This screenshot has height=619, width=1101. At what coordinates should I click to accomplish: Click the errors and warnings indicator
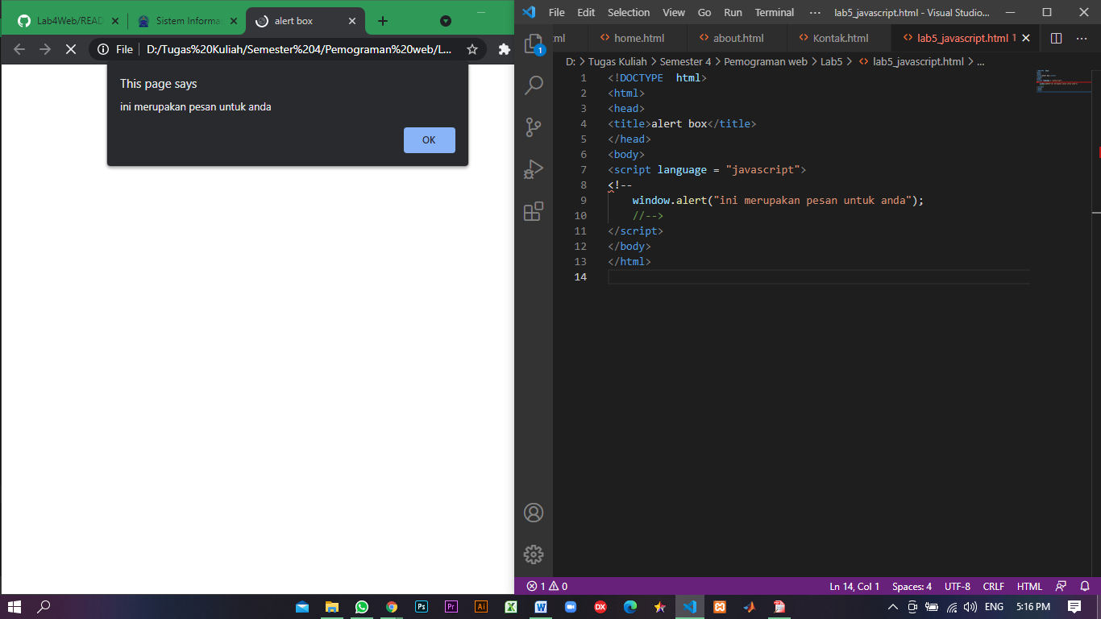click(x=545, y=586)
